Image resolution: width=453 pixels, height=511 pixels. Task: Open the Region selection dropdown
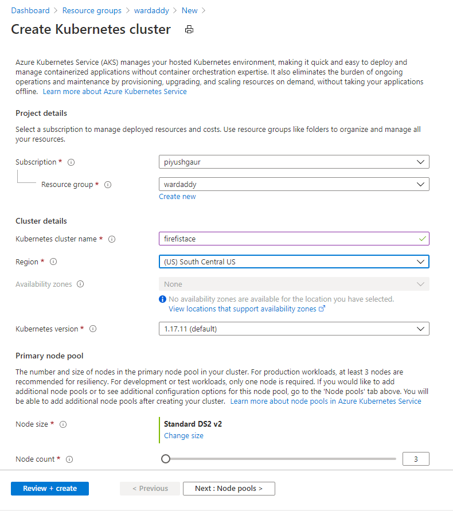pos(294,262)
